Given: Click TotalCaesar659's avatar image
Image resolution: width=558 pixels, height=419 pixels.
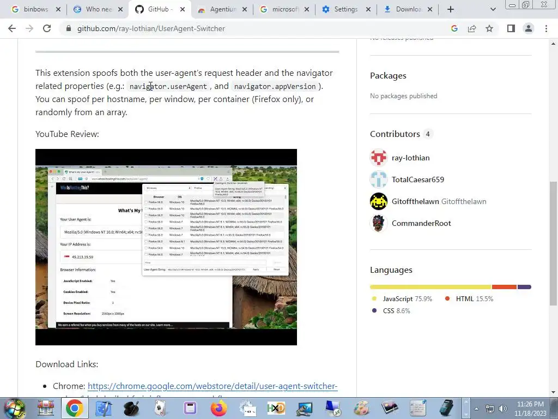Looking at the screenshot, I should click(379, 179).
